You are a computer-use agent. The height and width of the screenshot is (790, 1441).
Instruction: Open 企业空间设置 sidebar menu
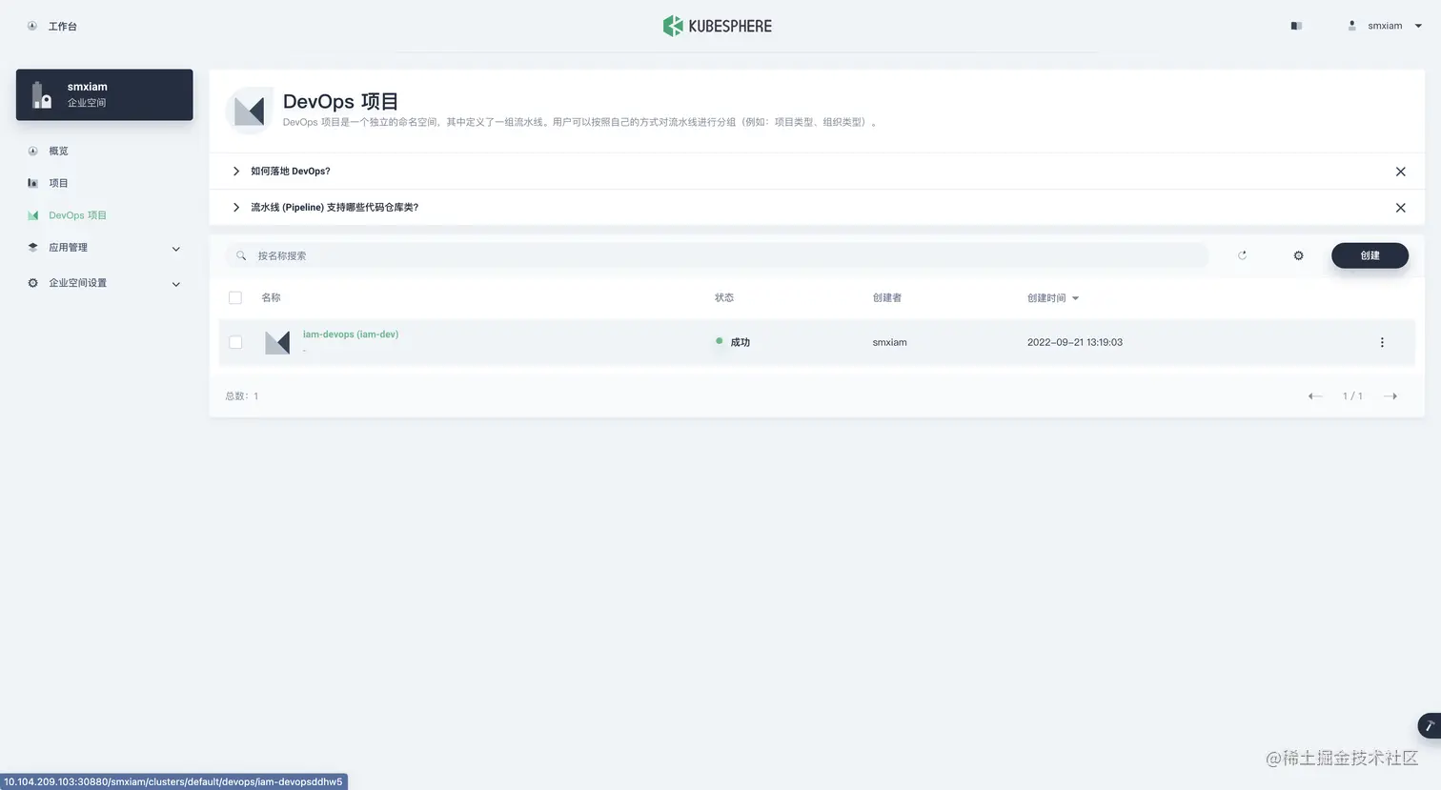(x=77, y=283)
